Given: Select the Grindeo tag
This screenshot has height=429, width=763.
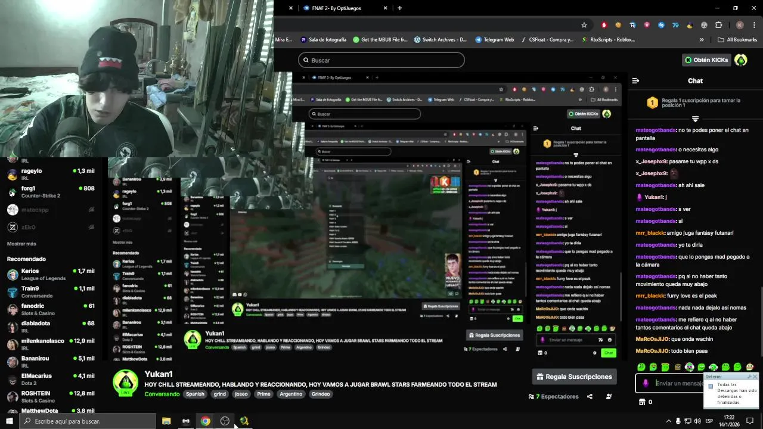Looking at the screenshot, I should tap(321, 394).
